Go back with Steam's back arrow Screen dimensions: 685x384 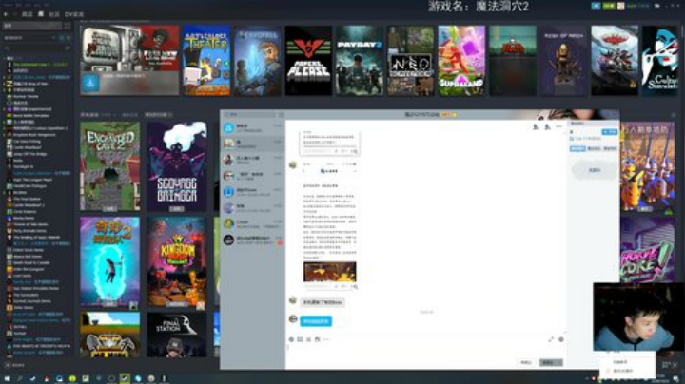tap(6, 14)
